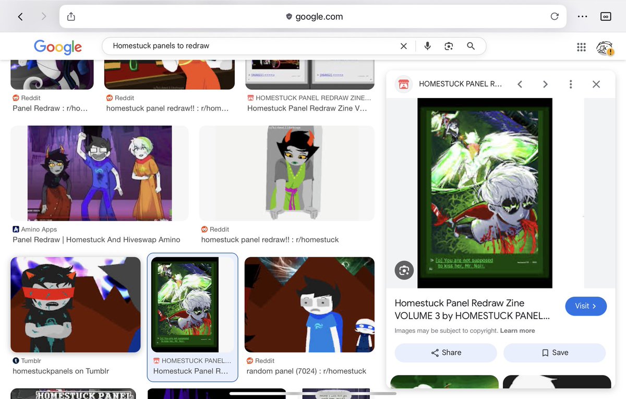
Task: Open the grey Kanaya redraw thumbnail
Action: click(287, 173)
